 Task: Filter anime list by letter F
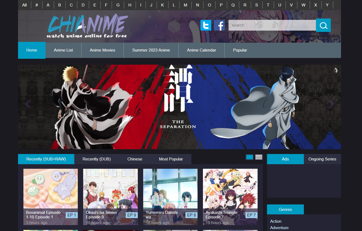[106, 5]
